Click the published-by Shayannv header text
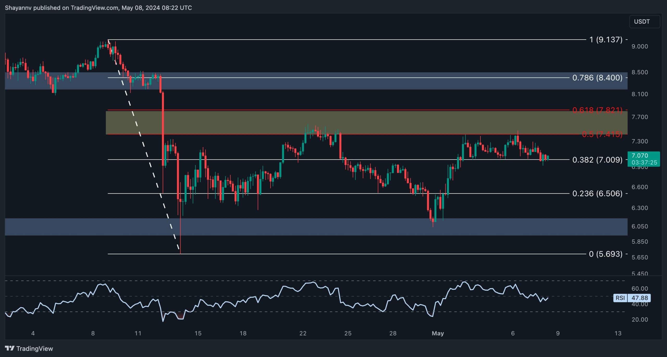667x357 pixels. 98,8
